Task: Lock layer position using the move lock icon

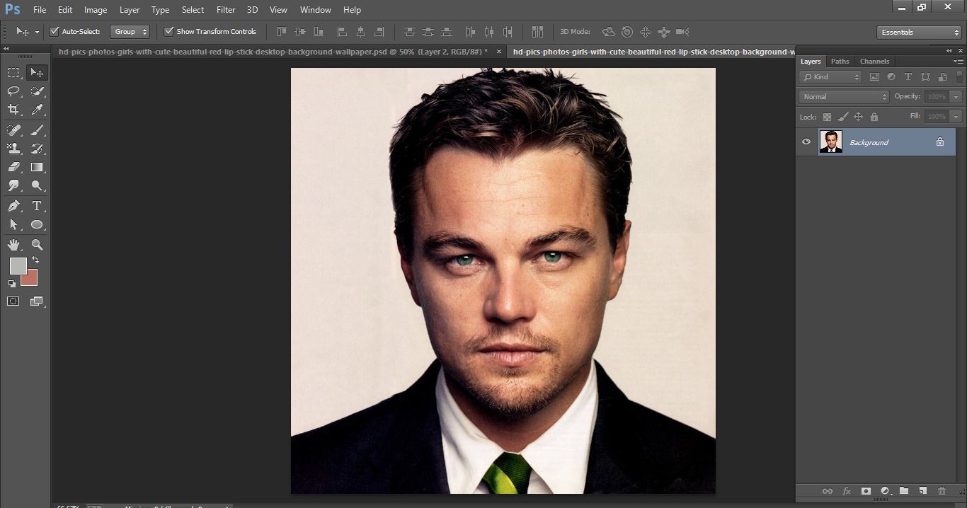Action: [x=859, y=117]
